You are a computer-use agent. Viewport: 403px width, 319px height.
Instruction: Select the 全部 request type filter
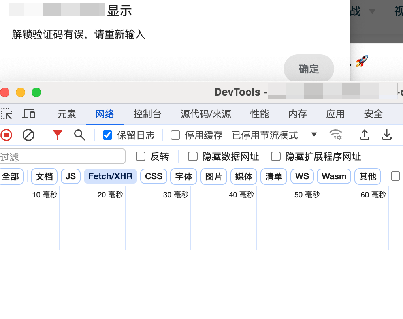coord(11,176)
